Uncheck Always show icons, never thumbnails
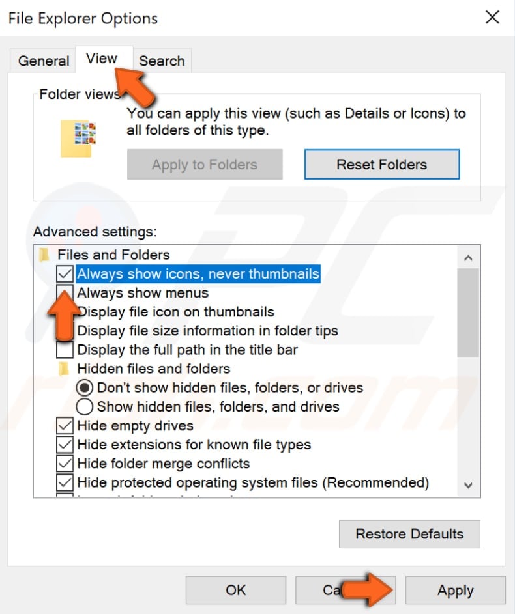Viewport: 515px width, 614px height. click(64, 273)
